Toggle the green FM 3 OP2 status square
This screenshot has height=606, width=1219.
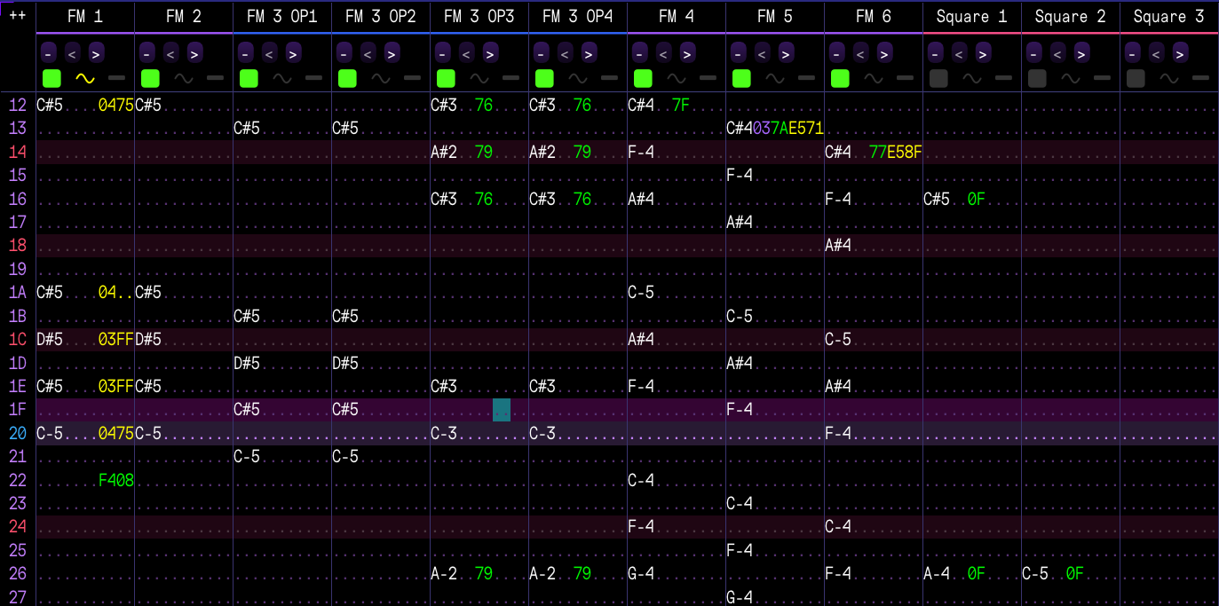347,78
